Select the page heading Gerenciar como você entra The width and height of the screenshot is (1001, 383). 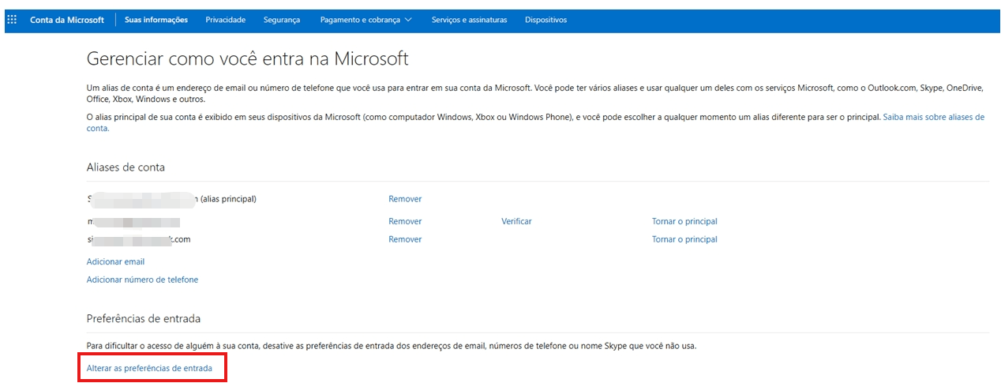click(x=247, y=59)
